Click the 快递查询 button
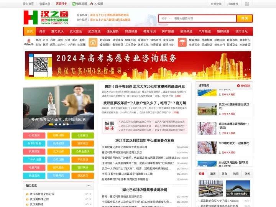Viewport: 276px width, 207px height. [x=34, y=176]
